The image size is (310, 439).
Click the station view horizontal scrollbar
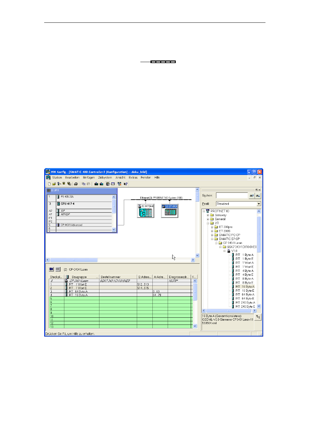[x=121, y=260]
